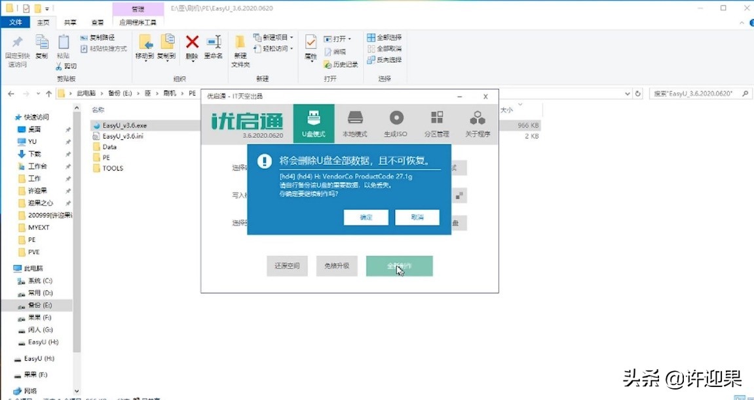Switch to 本地模式 (Local Mode) in 优启通
754x400 pixels.
[354, 123]
